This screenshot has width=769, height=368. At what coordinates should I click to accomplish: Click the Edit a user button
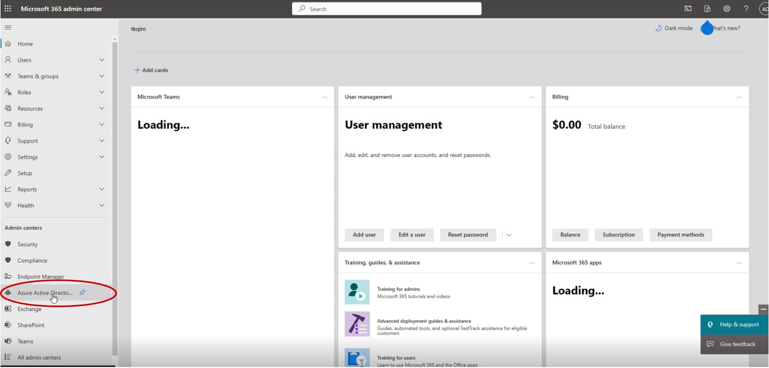tap(412, 235)
